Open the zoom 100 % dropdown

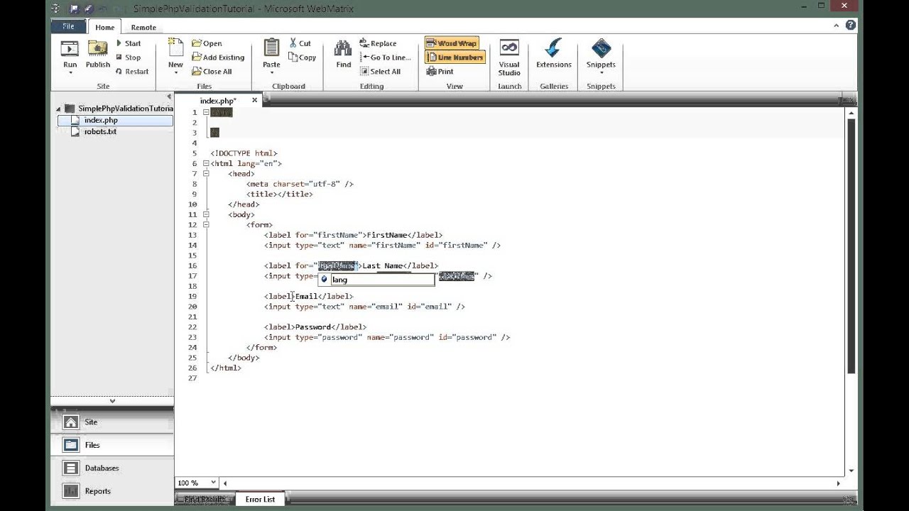pos(213,483)
